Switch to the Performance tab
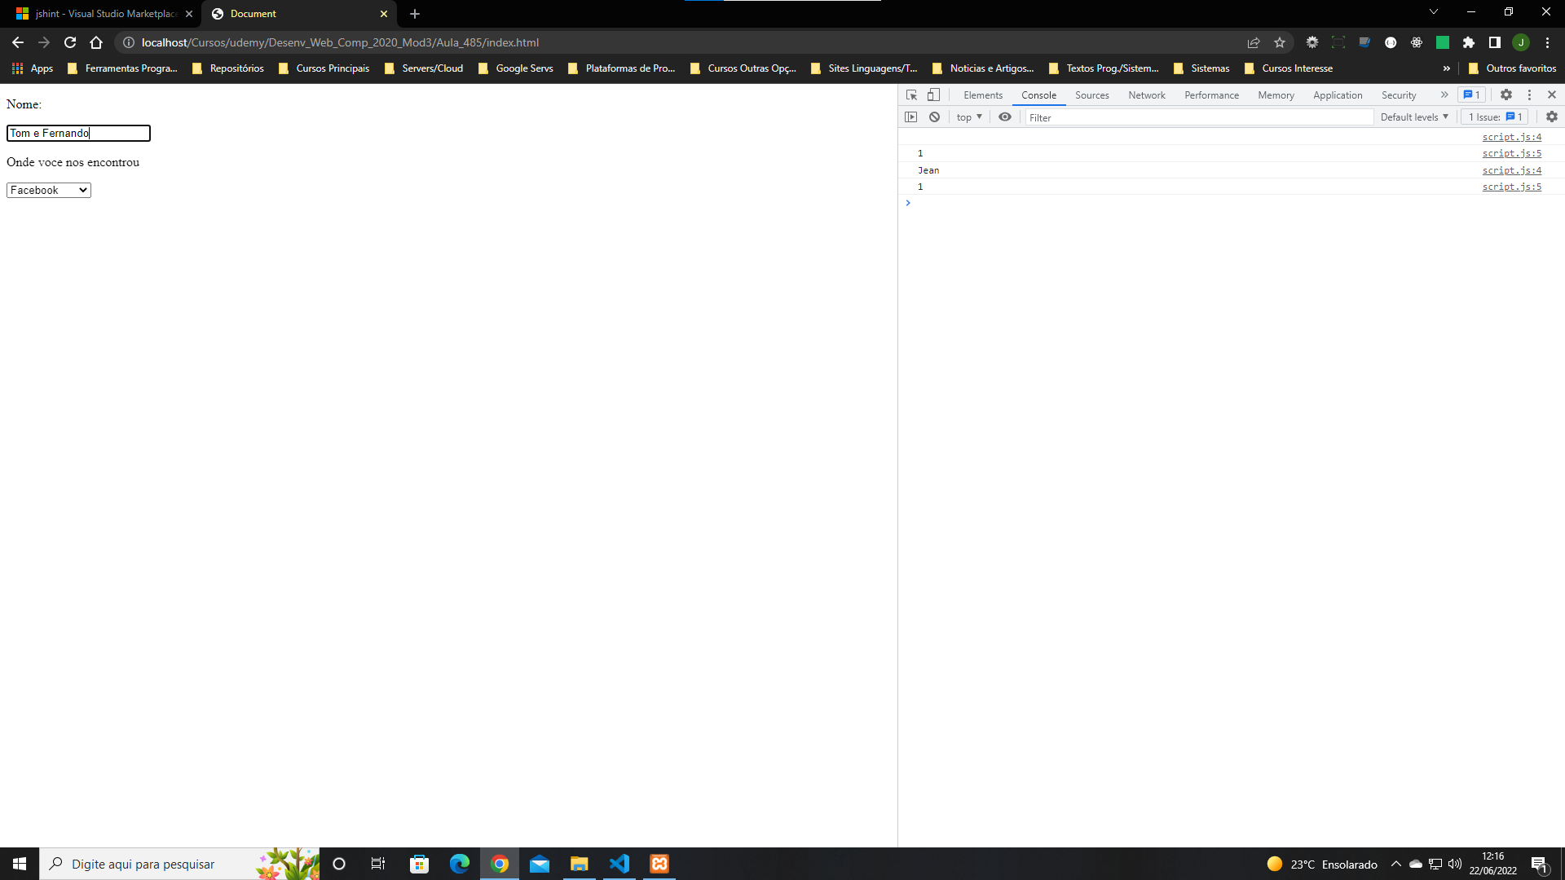The height and width of the screenshot is (880, 1565). point(1211,95)
